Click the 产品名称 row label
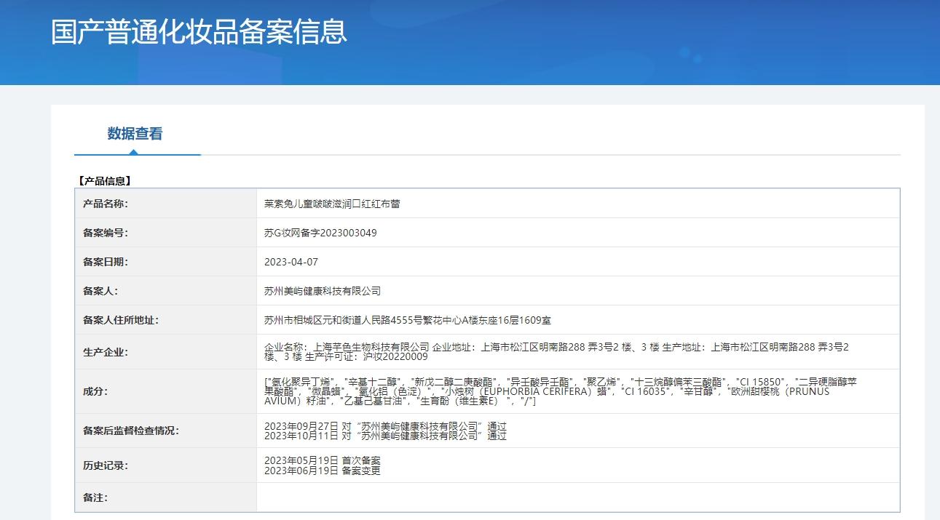Screen dimensions: 940x520 106,204
